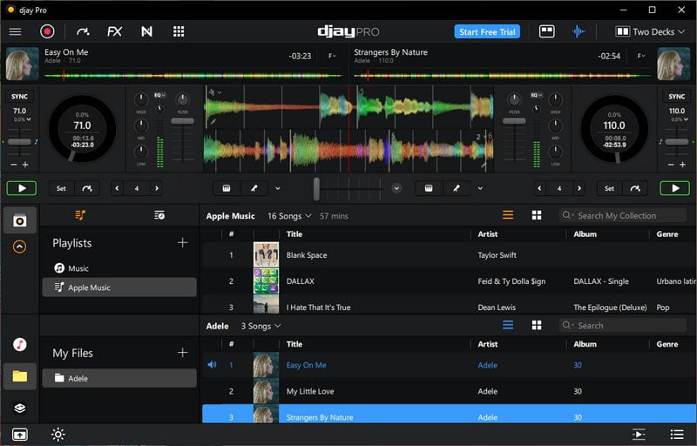Open left deck EQ mode dropdown
This screenshot has width=697, height=446.
pos(159,95)
